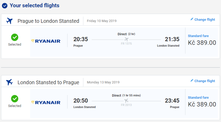The height and width of the screenshot is (122, 221).
Task: Click the pencil icon on the return Change flight
Action: (x=192, y=81)
